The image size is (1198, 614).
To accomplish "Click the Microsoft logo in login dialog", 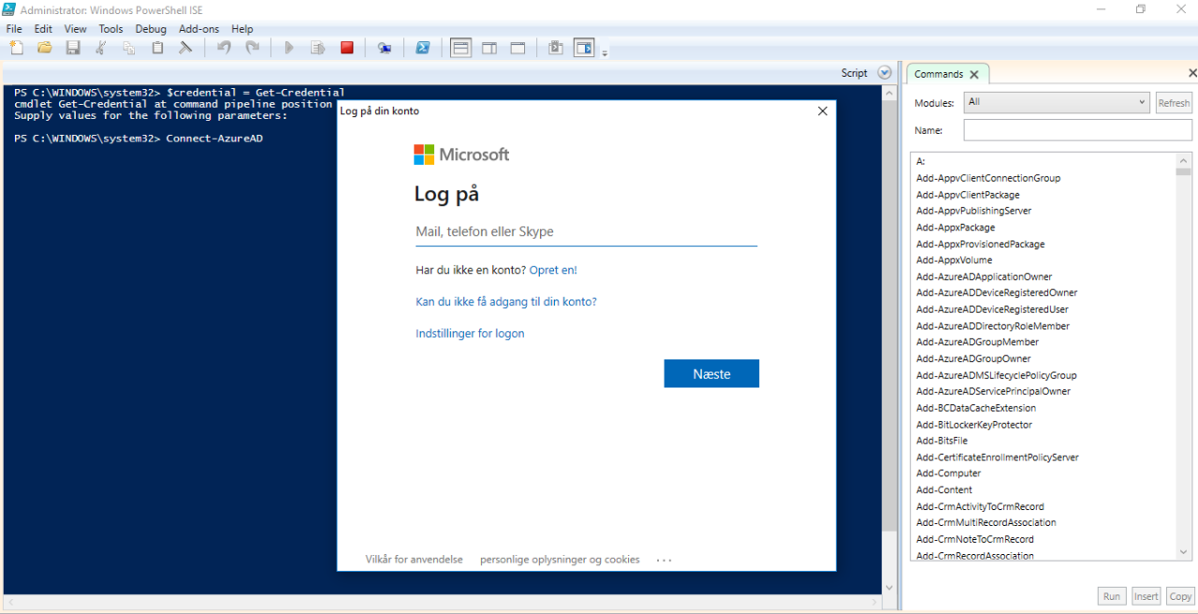I will pyautogui.click(x=461, y=154).
